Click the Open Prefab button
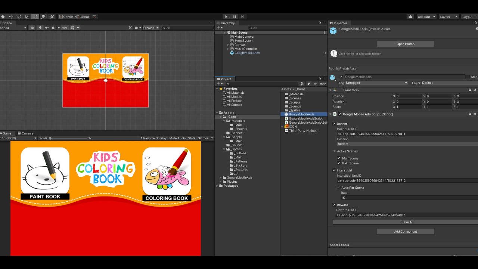478x269 pixels. tap(405, 44)
